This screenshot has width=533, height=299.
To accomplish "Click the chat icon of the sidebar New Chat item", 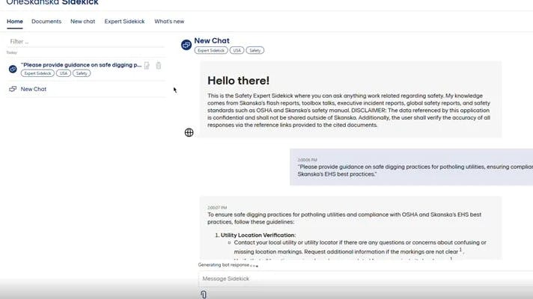I will pyautogui.click(x=13, y=89).
